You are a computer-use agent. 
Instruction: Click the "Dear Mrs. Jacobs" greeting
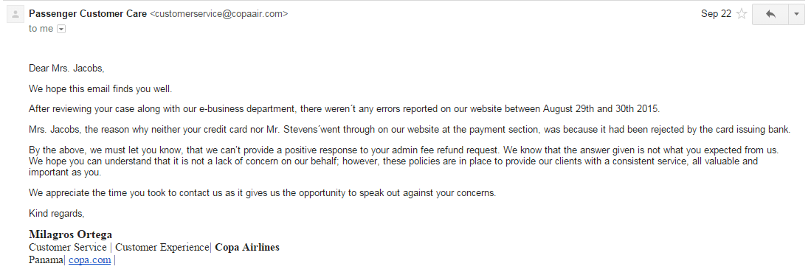[x=66, y=69]
